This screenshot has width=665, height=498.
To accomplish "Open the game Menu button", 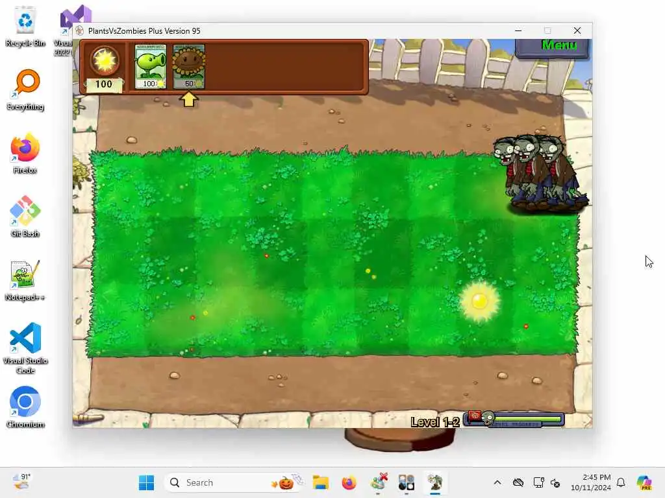I will click(x=553, y=47).
